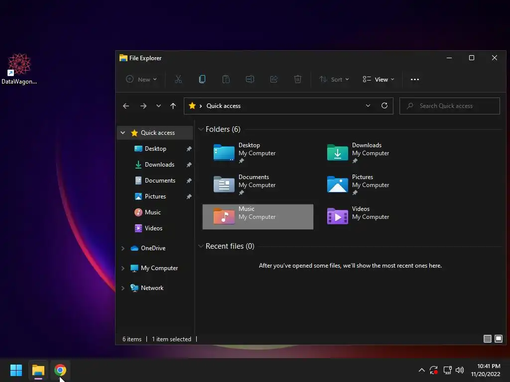Go forward with the right arrow
Viewport: 510px width, 382px height.
coord(143,106)
